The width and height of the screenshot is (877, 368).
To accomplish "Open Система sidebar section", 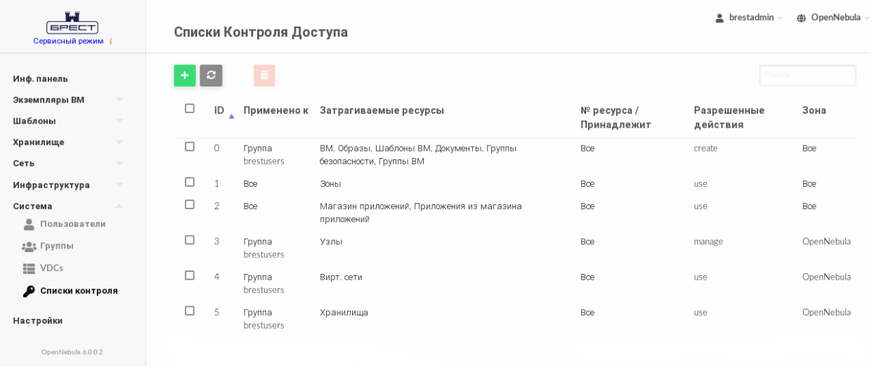I will coord(33,207).
